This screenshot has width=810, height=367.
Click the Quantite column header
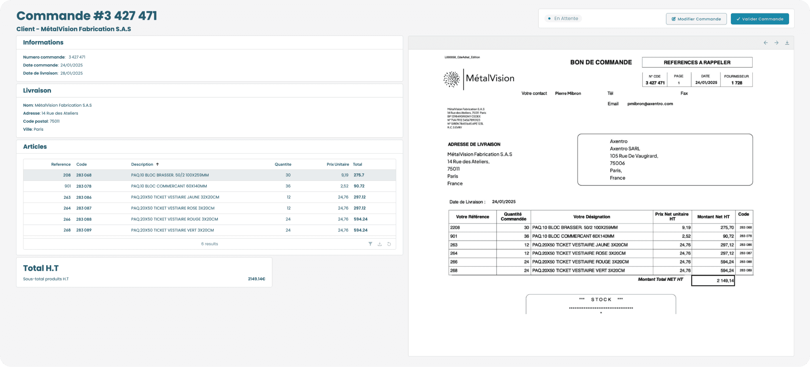pyautogui.click(x=283, y=164)
